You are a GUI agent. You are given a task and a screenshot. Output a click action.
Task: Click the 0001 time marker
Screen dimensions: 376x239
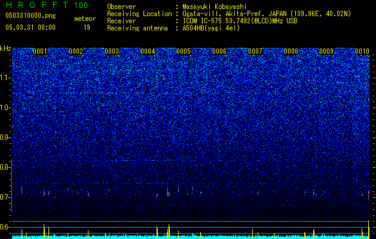coord(40,51)
